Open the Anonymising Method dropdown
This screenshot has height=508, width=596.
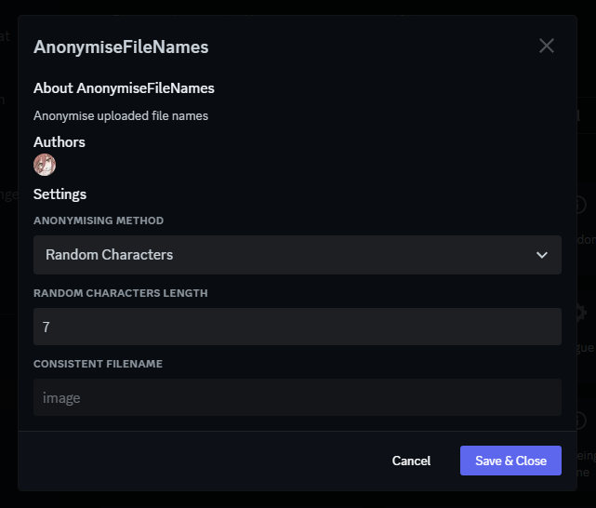click(x=298, y=255)
